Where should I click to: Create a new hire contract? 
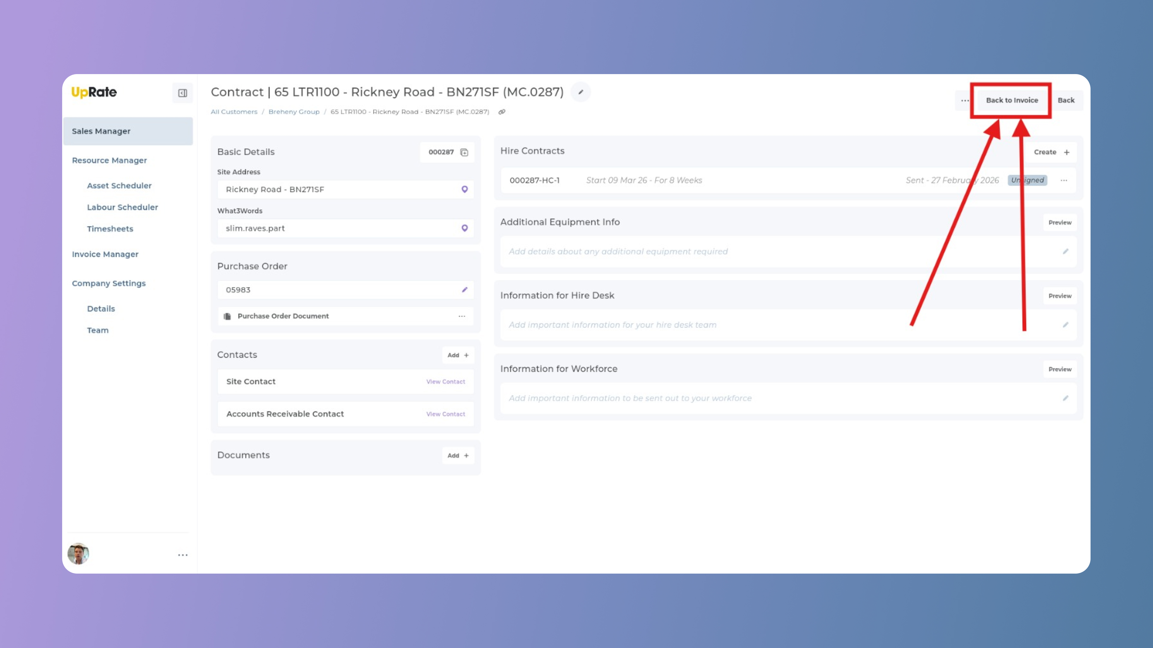tap(1051, 152)
